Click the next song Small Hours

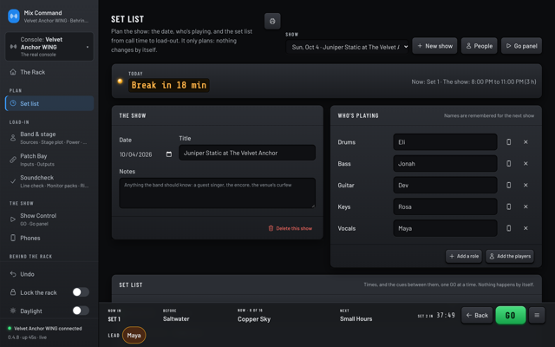[x=356, y=318]
